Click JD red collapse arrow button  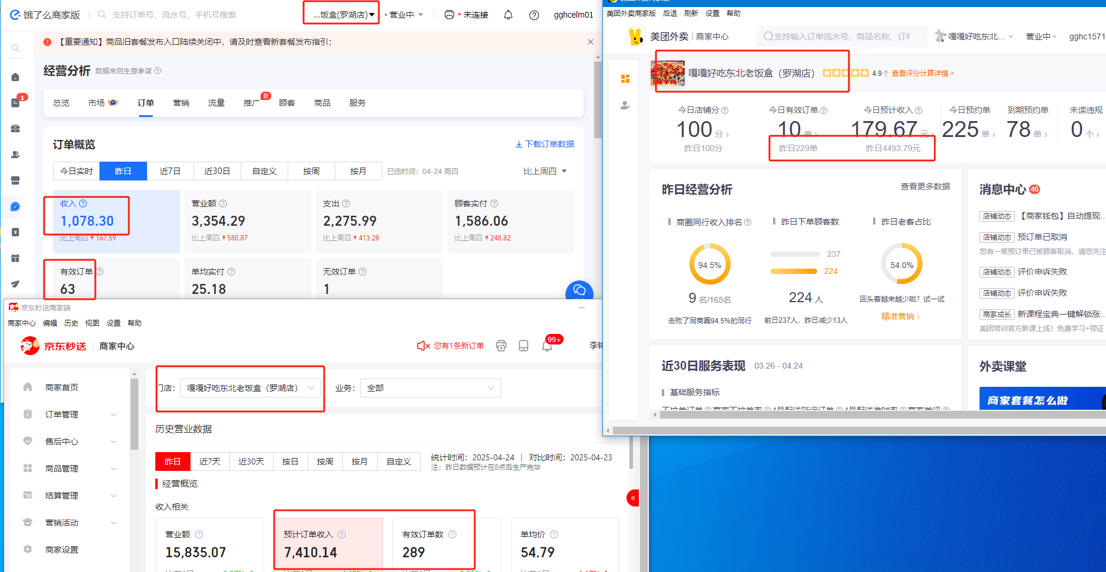tap(633, 498)
